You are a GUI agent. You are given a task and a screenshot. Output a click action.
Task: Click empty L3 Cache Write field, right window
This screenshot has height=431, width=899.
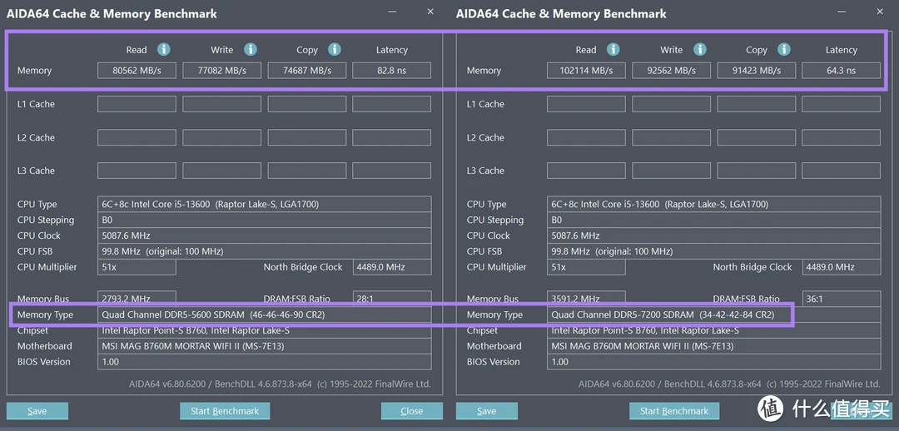[x=672, y=171]
